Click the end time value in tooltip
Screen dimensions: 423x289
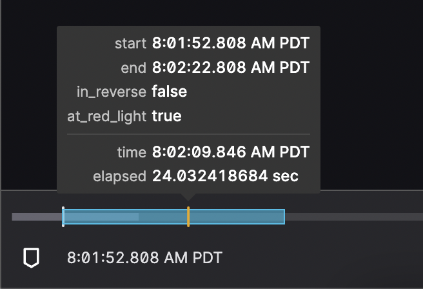click(x=231, y=68)
